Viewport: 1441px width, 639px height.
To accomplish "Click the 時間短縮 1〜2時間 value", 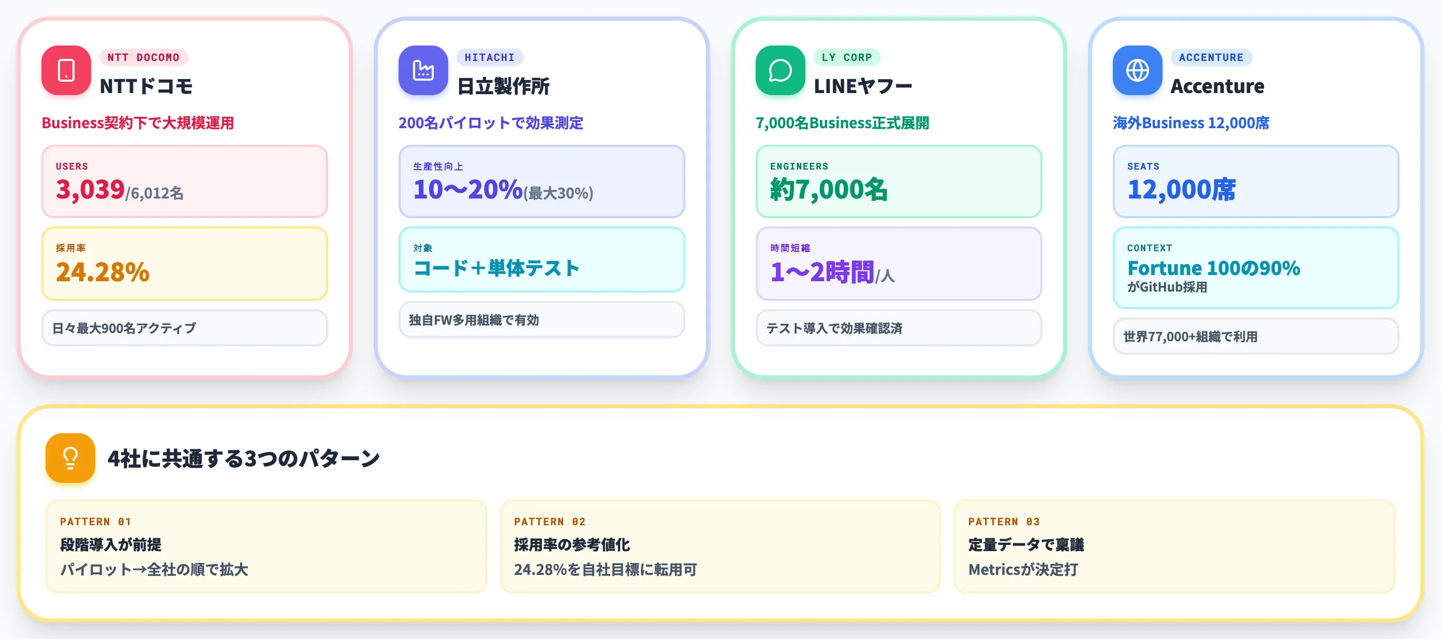I will tap(832, 272).
